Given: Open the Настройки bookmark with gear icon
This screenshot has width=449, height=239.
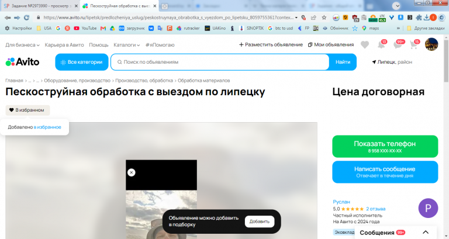Looking at the screenshot, I should click(18, 28).
